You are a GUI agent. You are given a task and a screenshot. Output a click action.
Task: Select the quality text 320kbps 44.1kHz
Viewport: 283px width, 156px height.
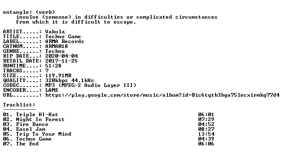(x=69, y=80)
